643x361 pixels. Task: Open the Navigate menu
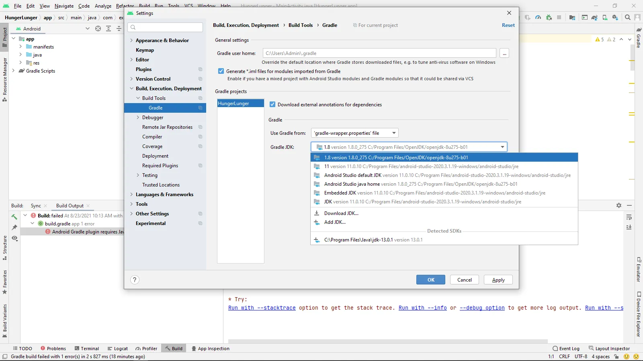(64, 6)
